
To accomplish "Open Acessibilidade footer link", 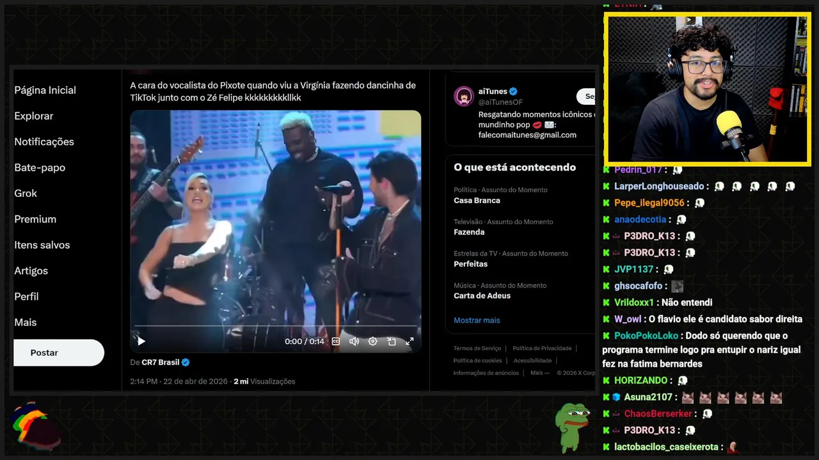I will click(x=532, y=360).
